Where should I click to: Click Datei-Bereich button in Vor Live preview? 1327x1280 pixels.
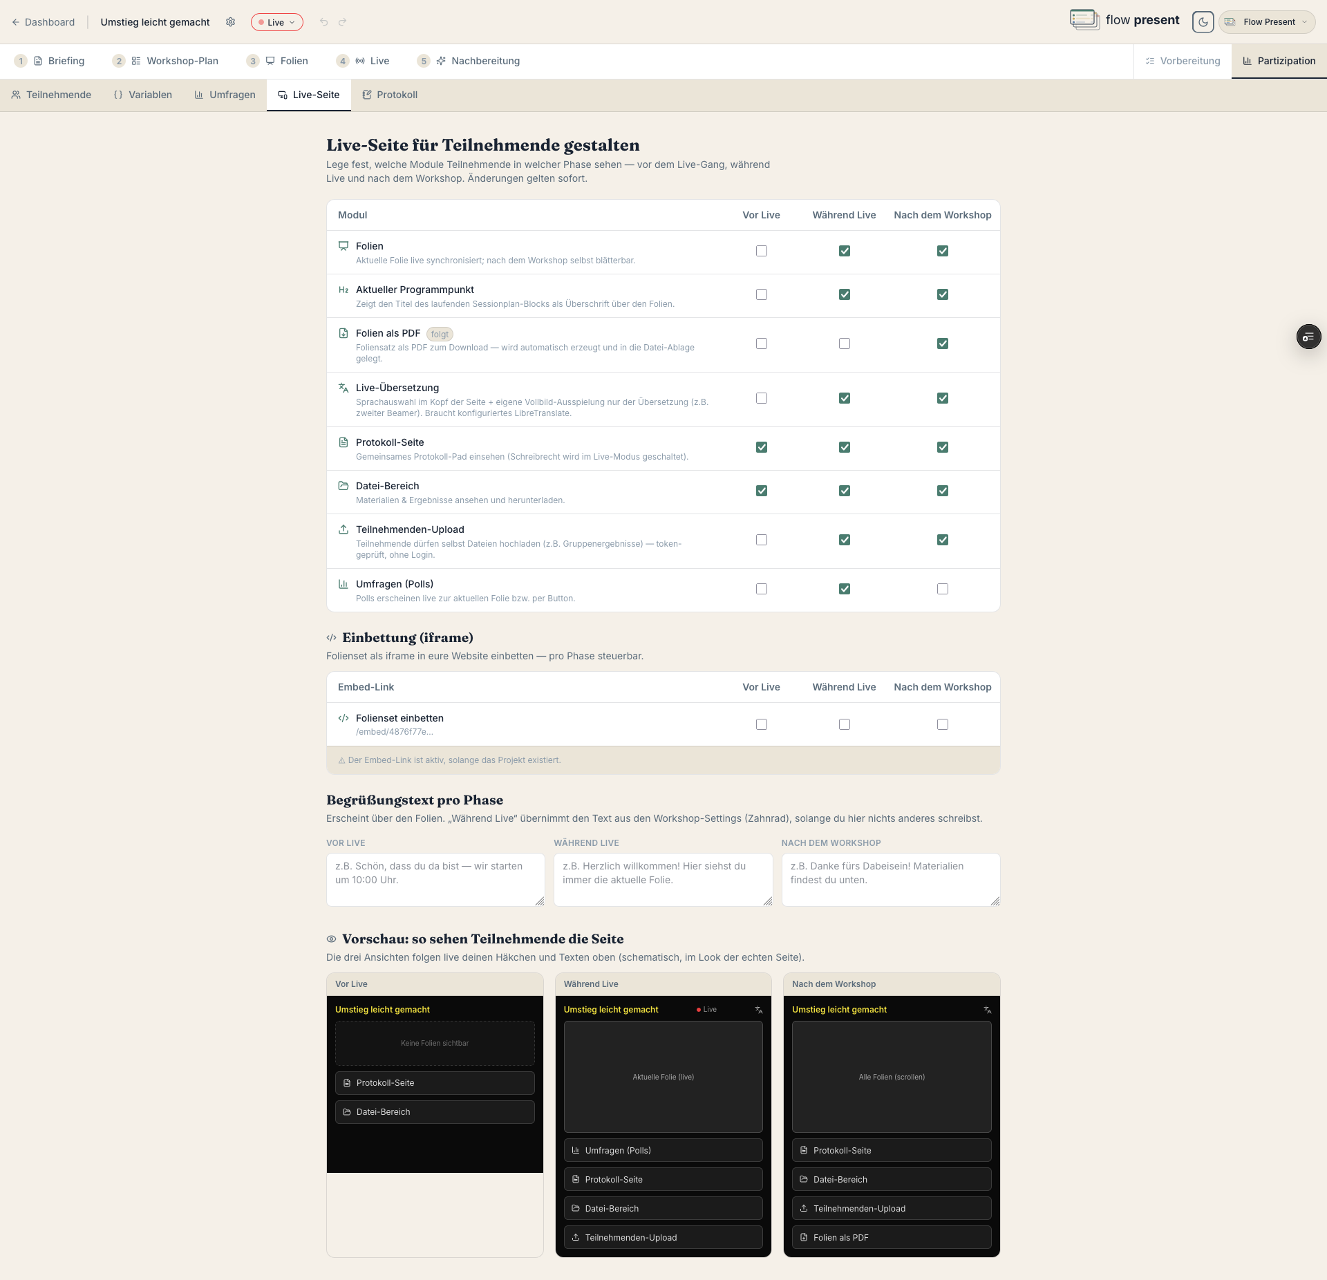[435, 1112]
